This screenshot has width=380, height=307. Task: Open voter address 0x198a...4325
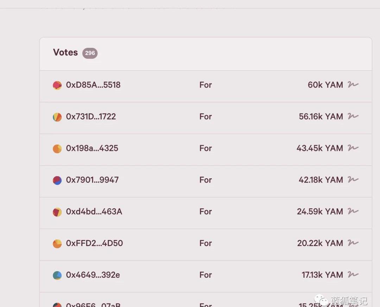92,148
